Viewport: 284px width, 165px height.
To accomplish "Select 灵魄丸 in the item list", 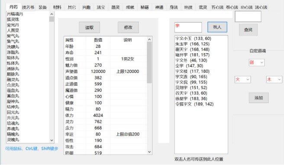I will [x=13, y=139].
